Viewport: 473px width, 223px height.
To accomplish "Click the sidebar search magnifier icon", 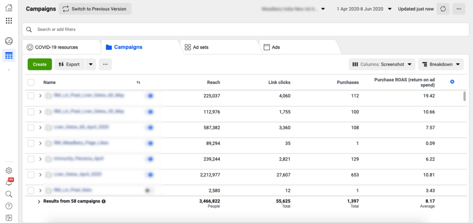I will pos(9,194).
